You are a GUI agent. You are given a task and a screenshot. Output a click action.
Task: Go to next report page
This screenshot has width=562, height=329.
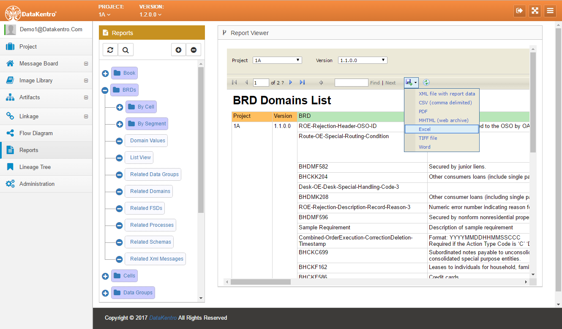pos(291,82)
